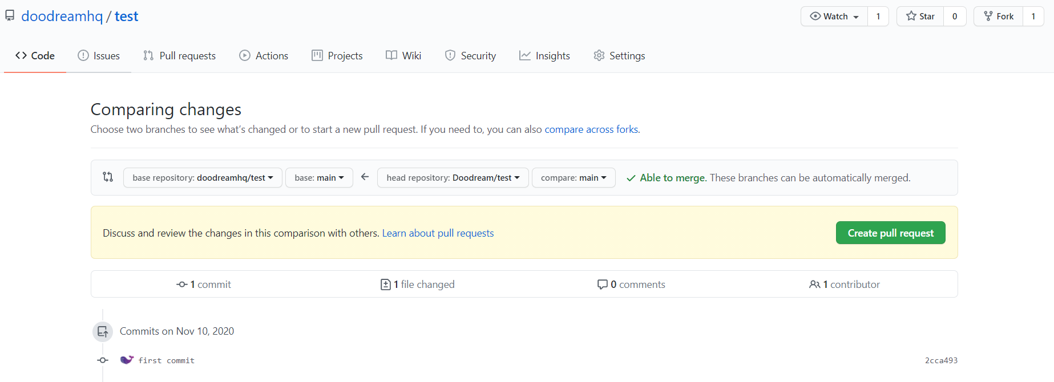Screen dimensions: 1054x382
Task: View the Insights tab
Action: coord(544,56)
